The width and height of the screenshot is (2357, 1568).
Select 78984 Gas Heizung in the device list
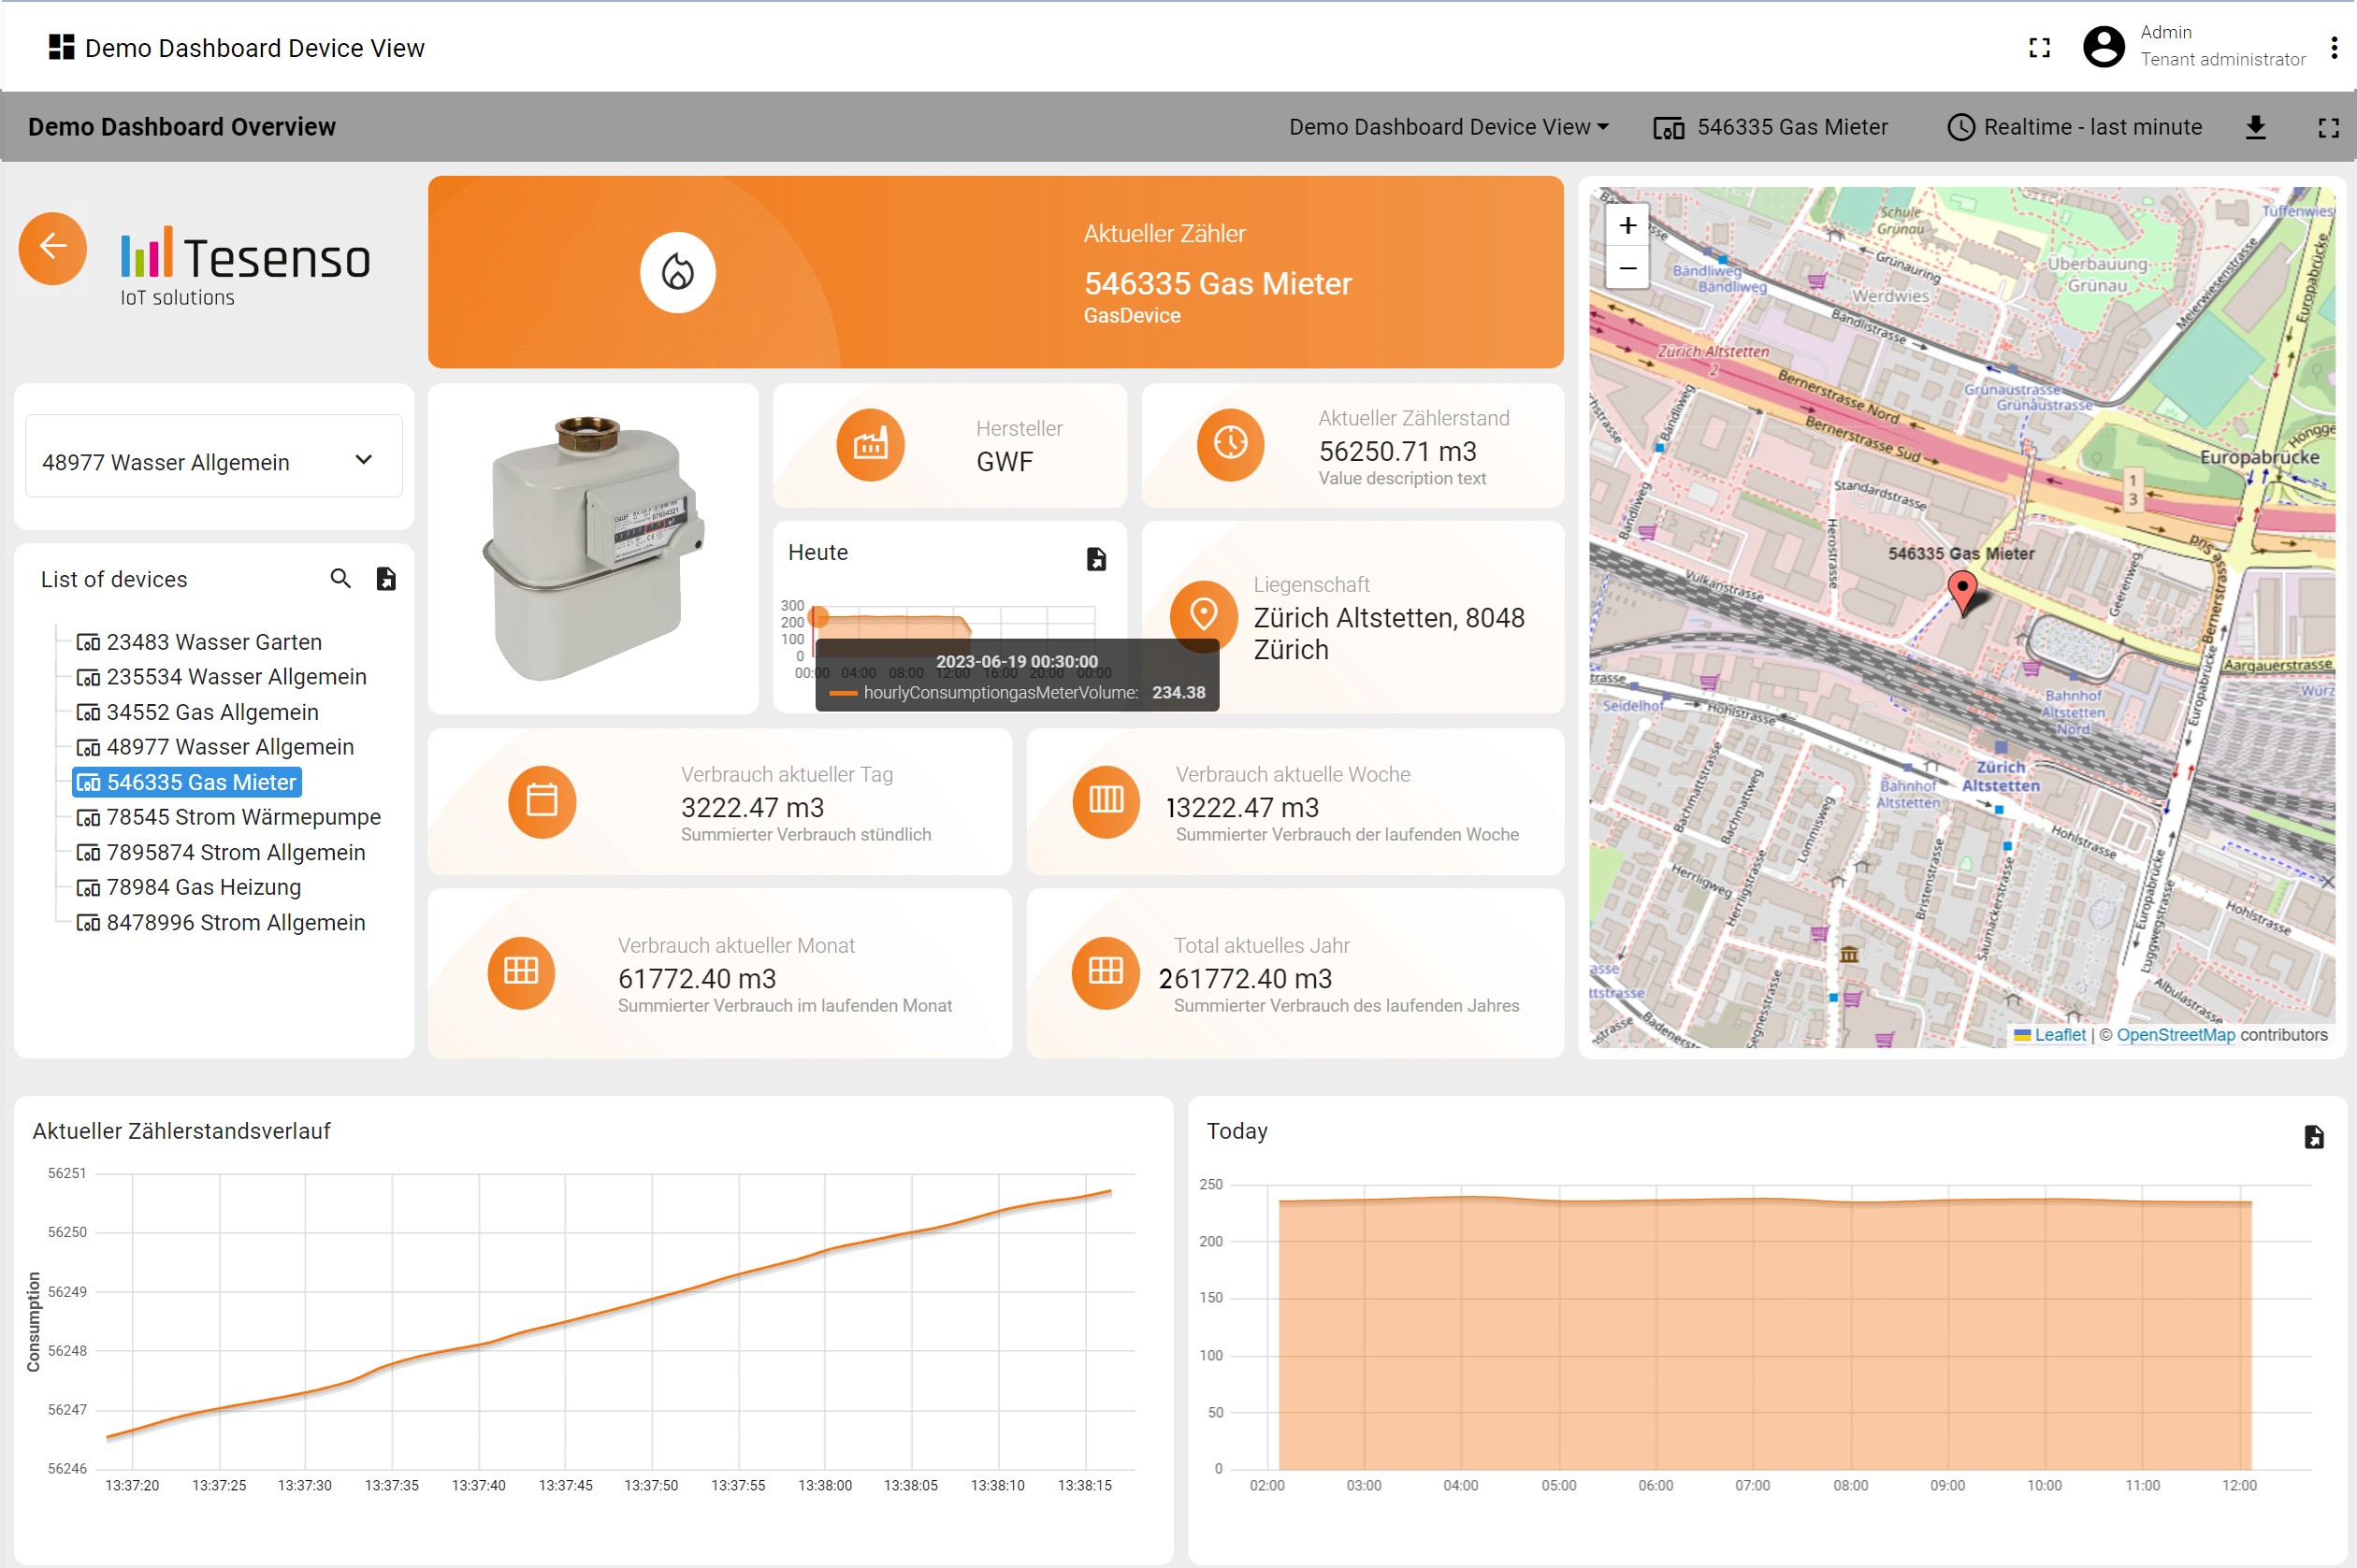click(203, 887)
